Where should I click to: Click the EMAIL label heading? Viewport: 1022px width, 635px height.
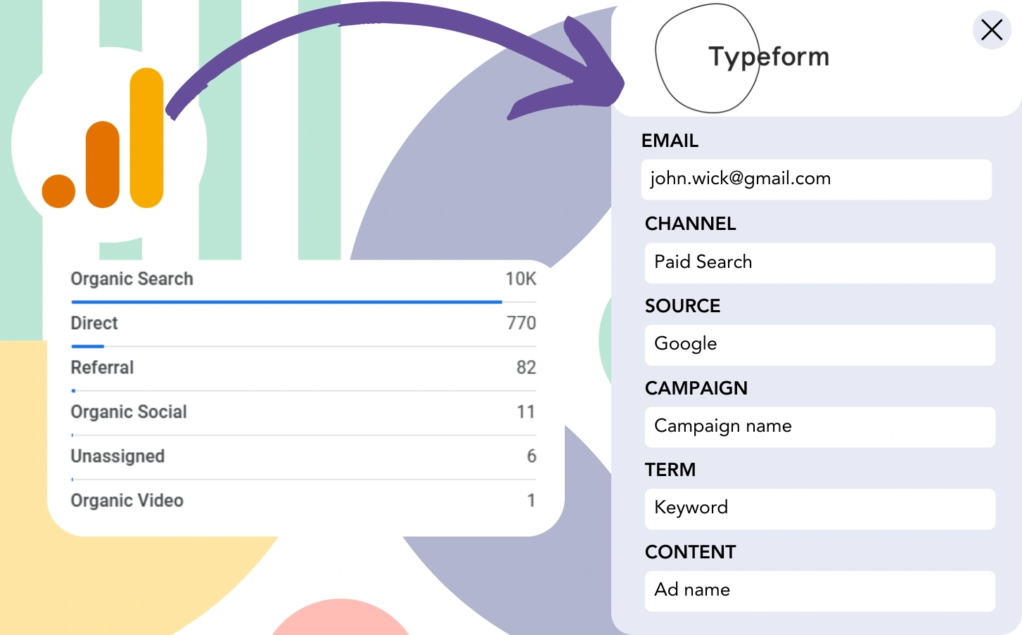pos(670,141)
